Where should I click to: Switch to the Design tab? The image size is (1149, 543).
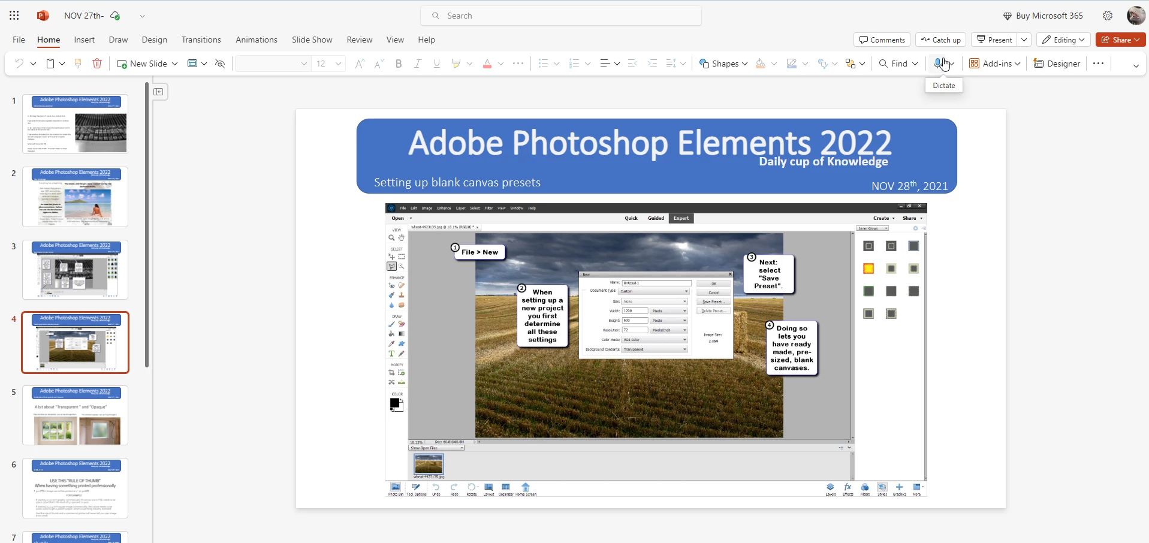pos(155,40)
